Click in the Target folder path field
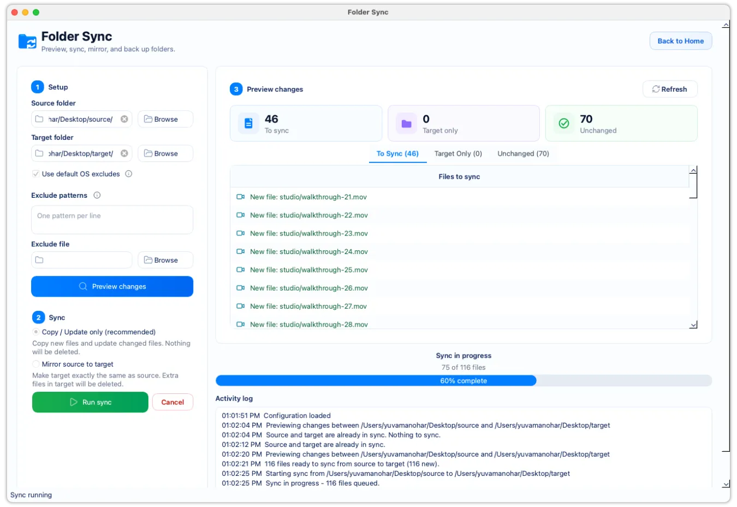Image resolution: width=737 pixels, height=507 pixels. pos(82,154)
